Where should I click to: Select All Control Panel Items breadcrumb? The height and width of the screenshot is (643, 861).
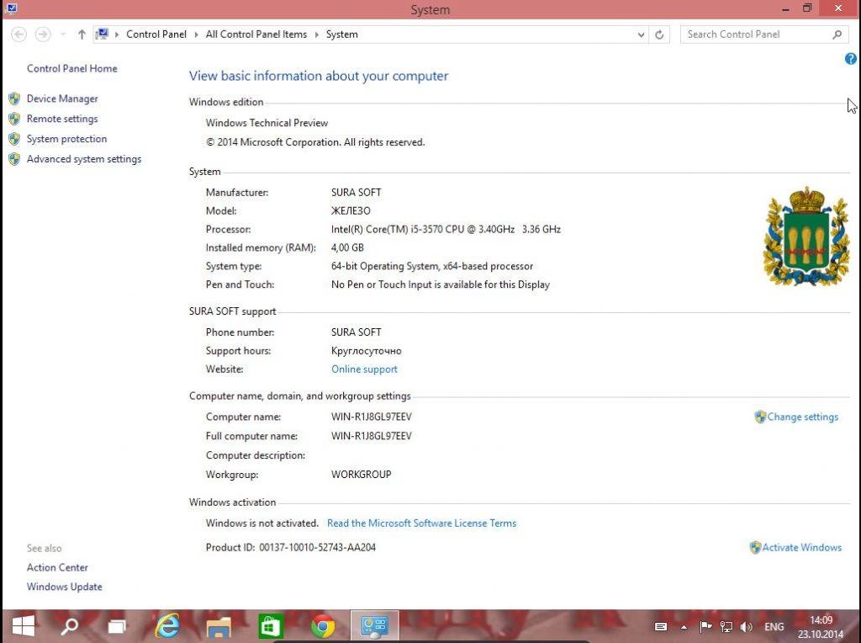[256, 34]
